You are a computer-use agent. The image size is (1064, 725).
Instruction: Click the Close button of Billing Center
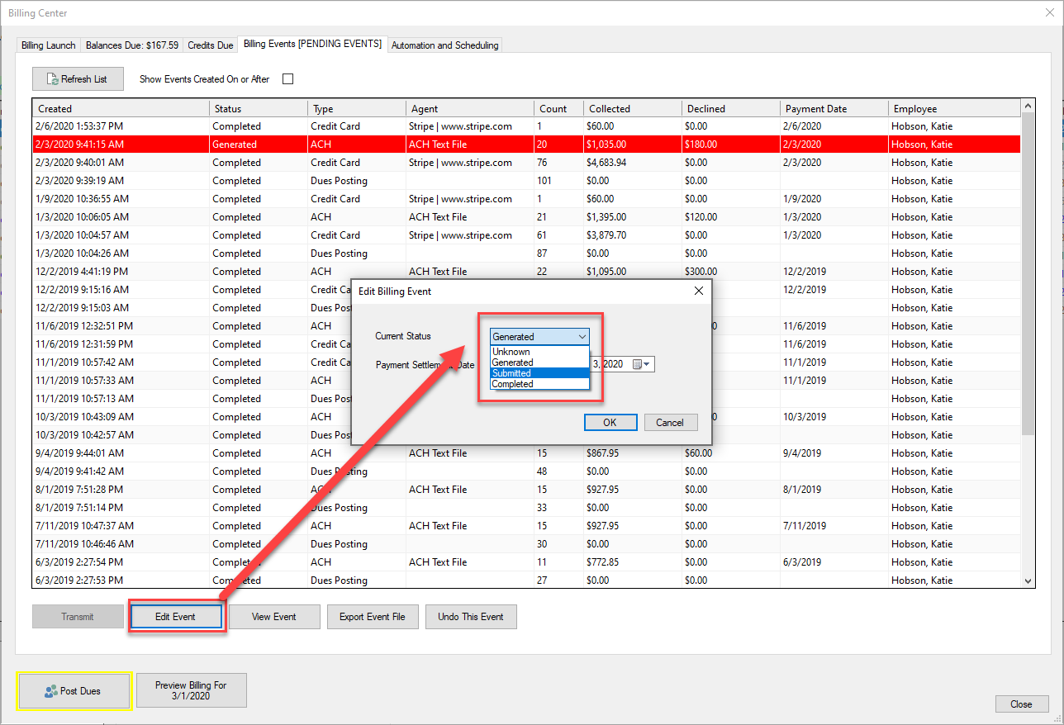[1021, 704]
